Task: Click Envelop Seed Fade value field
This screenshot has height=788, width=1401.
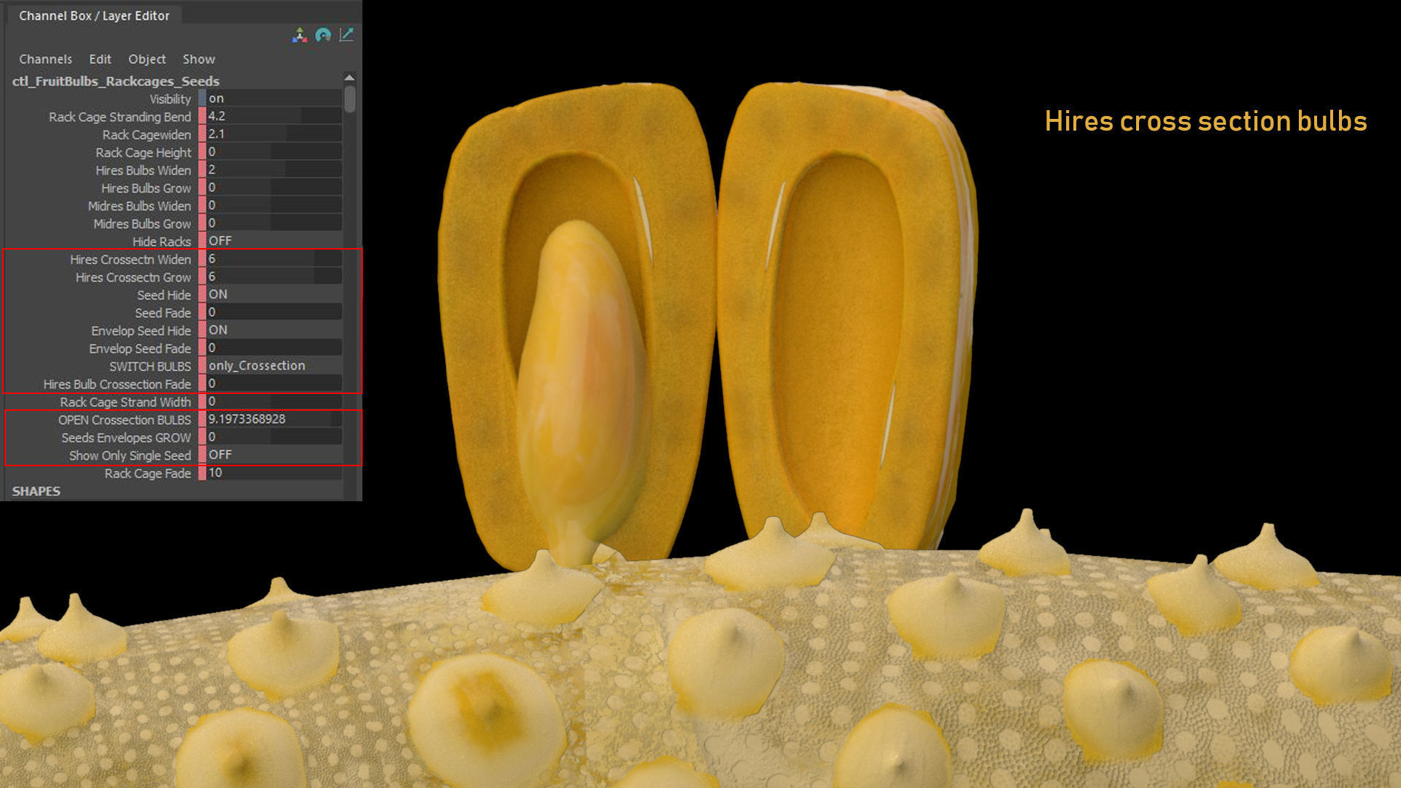Action: 274,348
